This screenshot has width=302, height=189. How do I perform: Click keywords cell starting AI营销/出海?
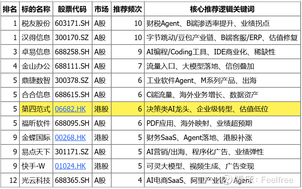pos(222,152)
